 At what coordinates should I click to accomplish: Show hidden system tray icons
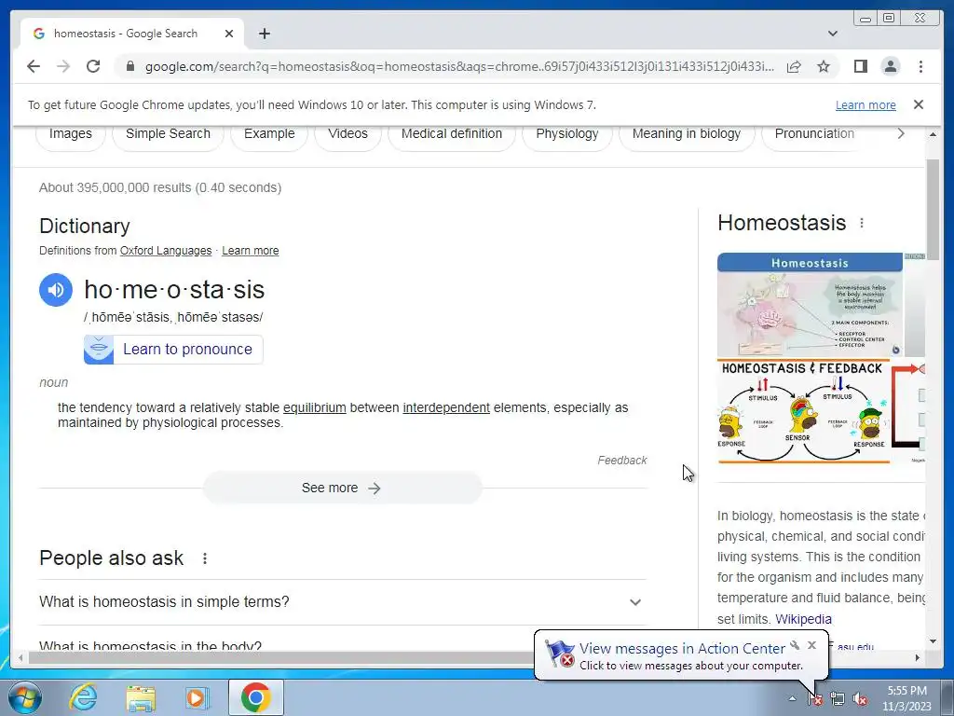(x=792, y=698)
